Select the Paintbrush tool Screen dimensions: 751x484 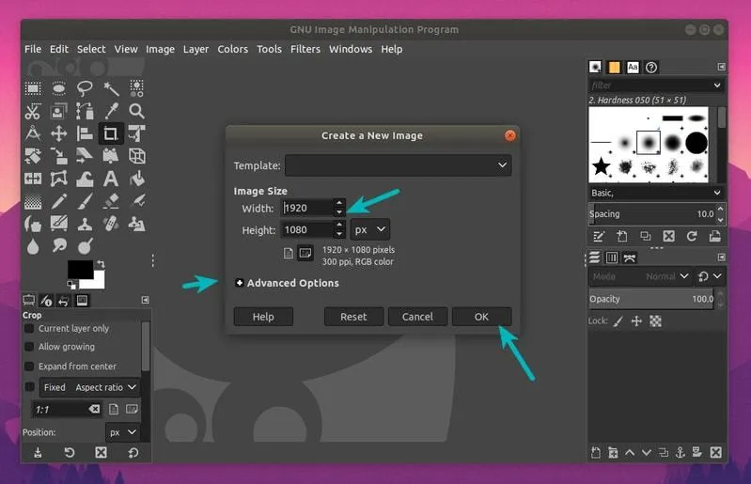coord(85,201)
